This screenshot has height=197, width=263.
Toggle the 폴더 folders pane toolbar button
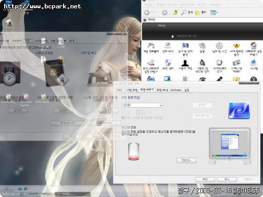201,13
